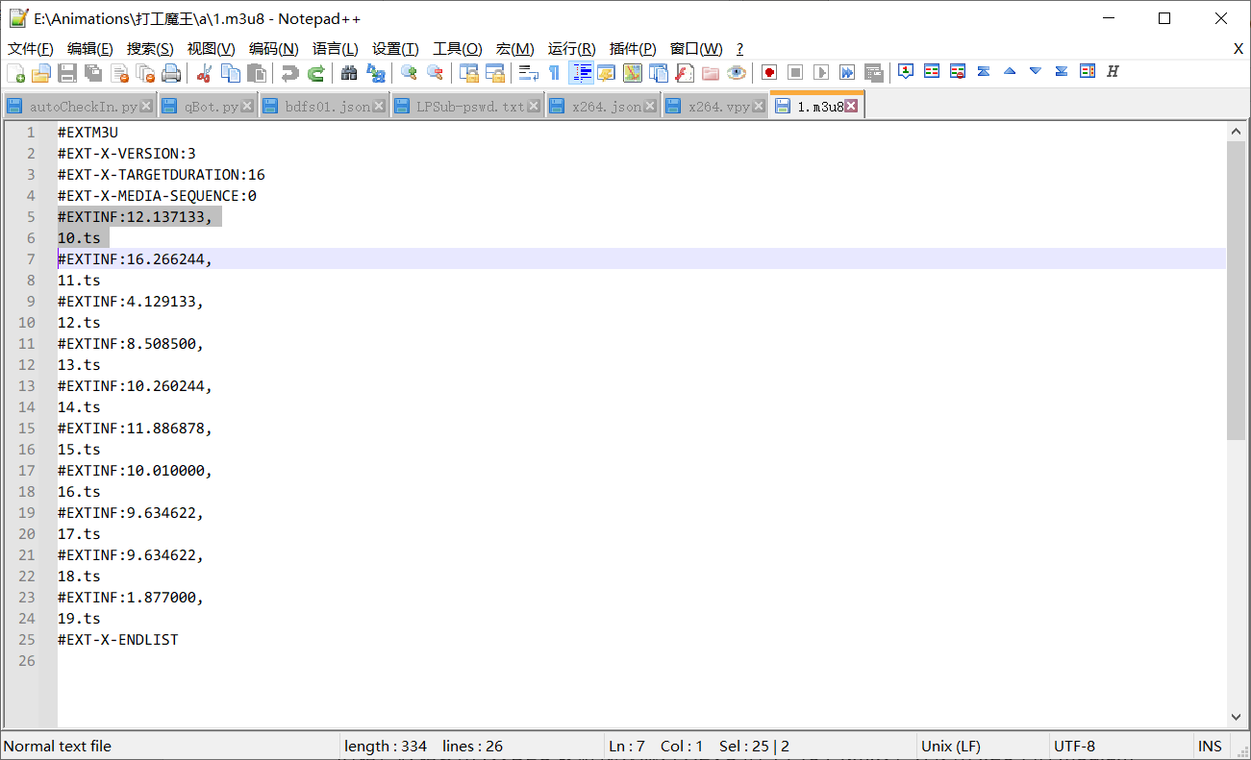Create a new file with the New icon
The image size is (1251, 760).
[16, 72]
